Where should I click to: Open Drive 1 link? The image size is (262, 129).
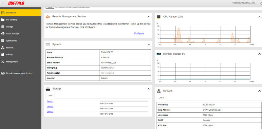point(50,101)
